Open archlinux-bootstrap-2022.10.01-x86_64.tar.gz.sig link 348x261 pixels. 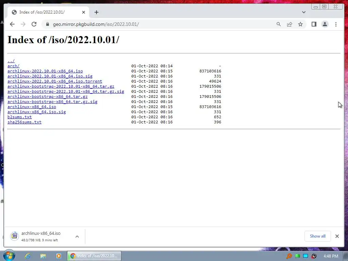[66, 91]
